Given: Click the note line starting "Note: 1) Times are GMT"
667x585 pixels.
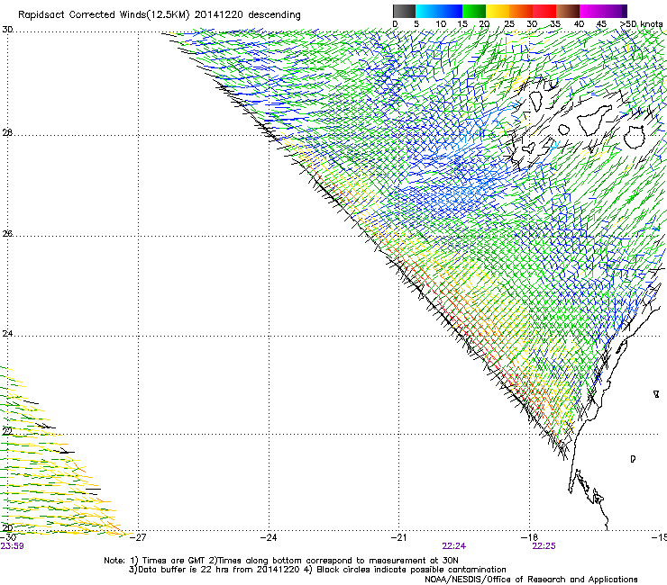Looking at the screenshot, I should tap(281, 561).
